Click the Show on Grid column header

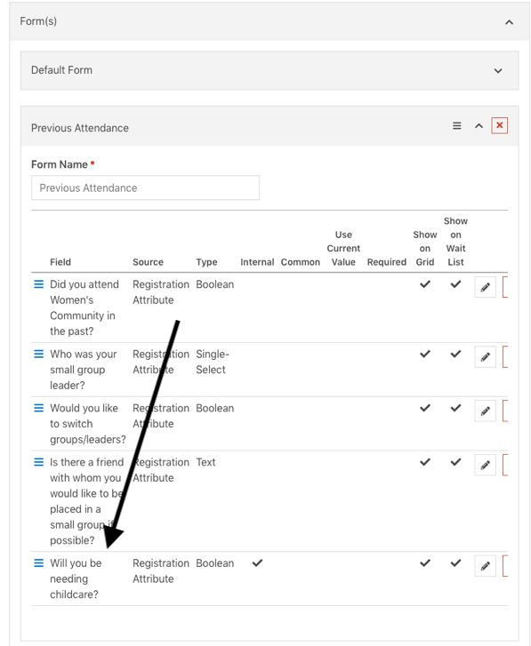[x=425, y=249]
